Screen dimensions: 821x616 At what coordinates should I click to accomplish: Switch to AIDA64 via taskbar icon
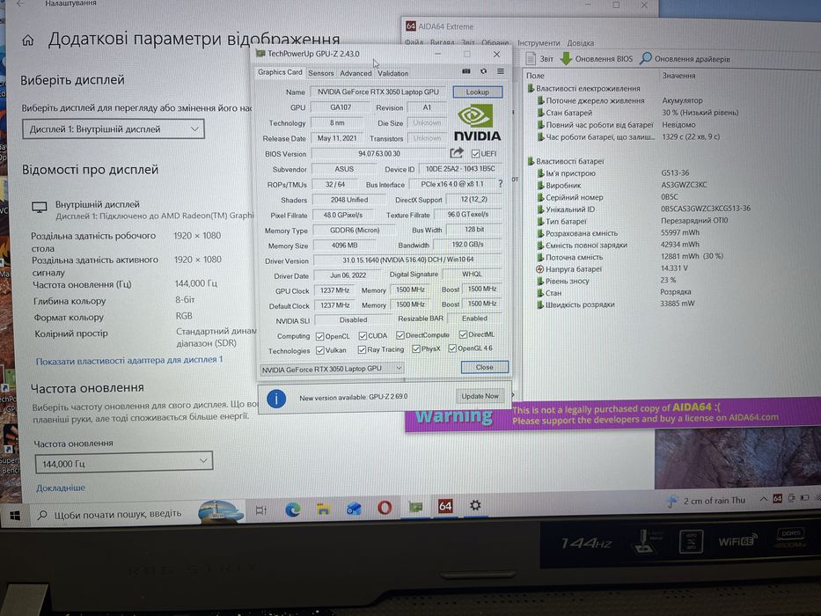click(x=445, y=506)
